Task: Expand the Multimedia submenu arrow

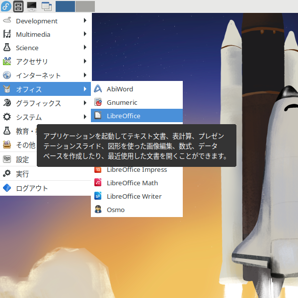Action: tap(85, 34)
